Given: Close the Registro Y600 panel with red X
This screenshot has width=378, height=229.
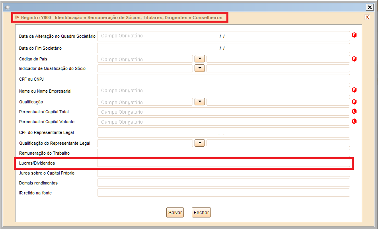Looking at the screenshot, I should click(x=367, y=17).
